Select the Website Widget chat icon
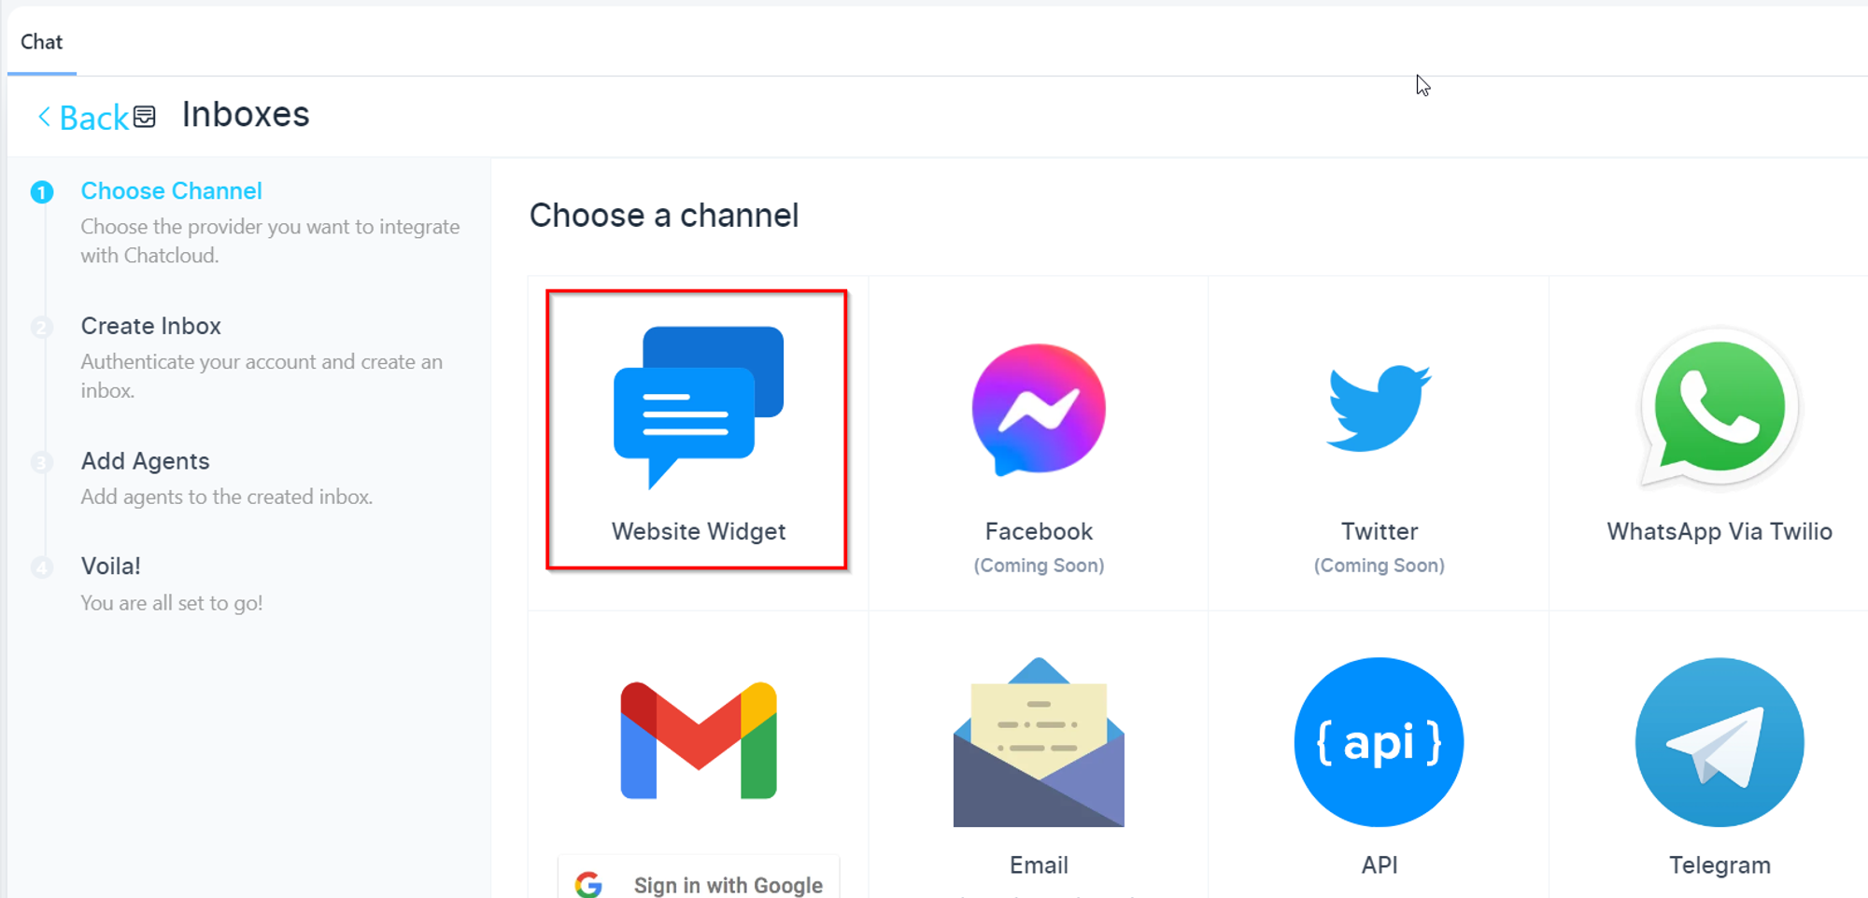Image resolution: width=1868 pixels, height=898 pixels. click(698, 407)
